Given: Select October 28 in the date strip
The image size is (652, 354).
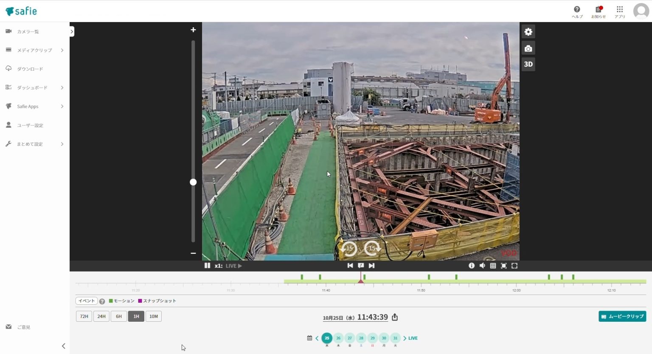Looking at the screenshot, I should point(361,338).
